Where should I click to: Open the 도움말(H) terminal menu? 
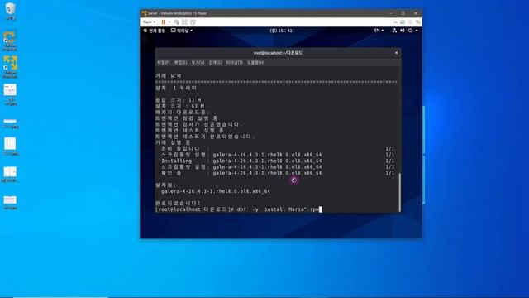255,63
